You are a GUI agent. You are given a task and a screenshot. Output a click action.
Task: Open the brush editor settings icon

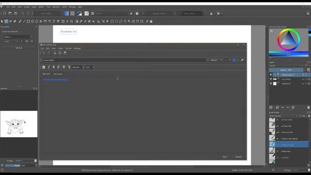86,13
